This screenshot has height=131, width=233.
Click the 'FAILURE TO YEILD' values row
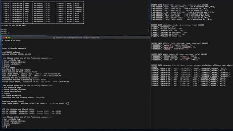pyautogui.click(x=168, y=36)
